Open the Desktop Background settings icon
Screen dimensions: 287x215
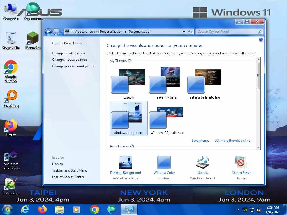126,162
